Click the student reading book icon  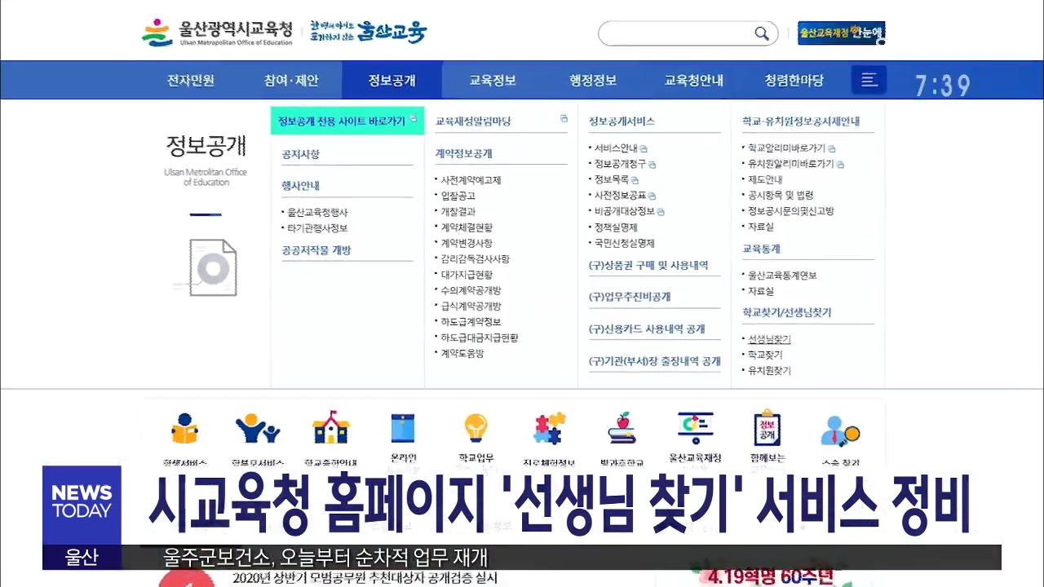pyautogui.click(x=184, y=429)
